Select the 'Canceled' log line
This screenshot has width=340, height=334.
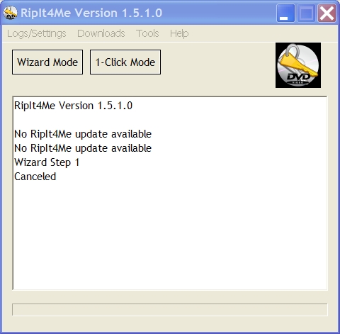point(35,177)
